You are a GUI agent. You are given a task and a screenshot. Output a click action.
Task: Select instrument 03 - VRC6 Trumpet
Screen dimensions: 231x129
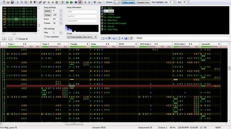click(x=112, y=17)
